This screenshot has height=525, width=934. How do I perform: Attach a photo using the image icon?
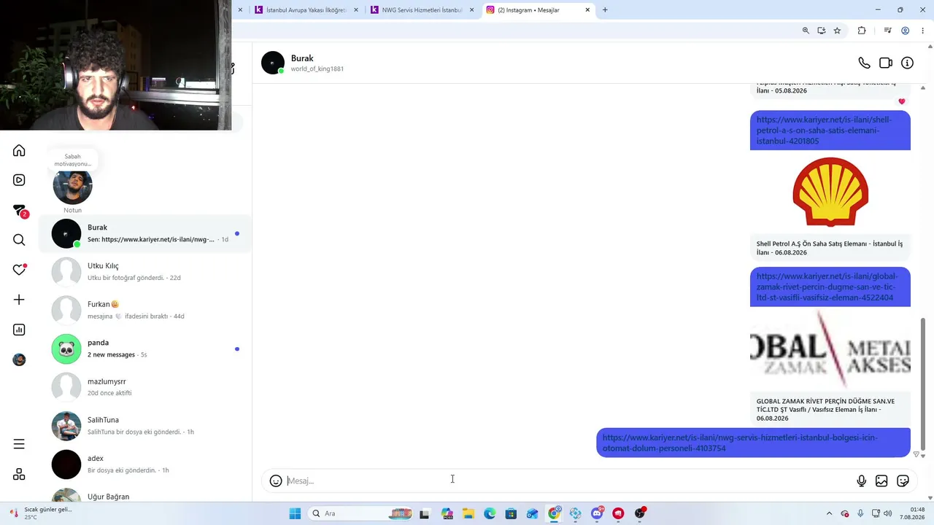pos(881,481)
